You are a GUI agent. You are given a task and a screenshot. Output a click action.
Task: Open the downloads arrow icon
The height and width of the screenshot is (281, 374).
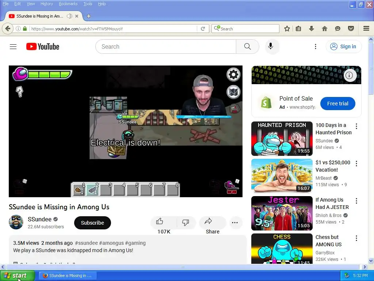tap(311, 29)
